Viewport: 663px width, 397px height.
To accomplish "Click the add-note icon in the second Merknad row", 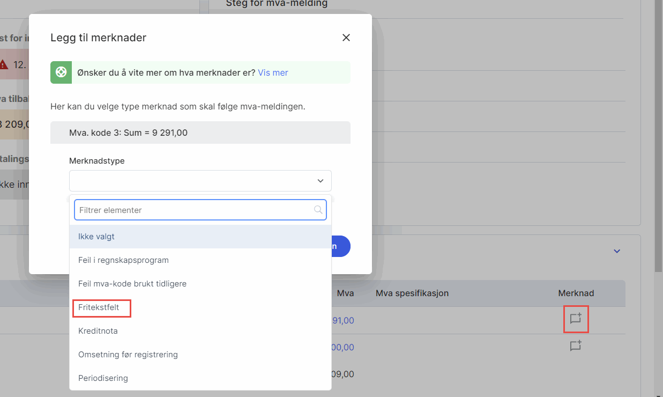I will click(x=576, y=346).
